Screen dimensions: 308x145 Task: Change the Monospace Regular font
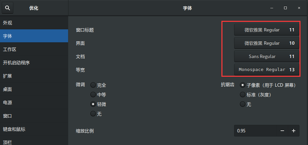pyautogui.click(x=267, y=69)
